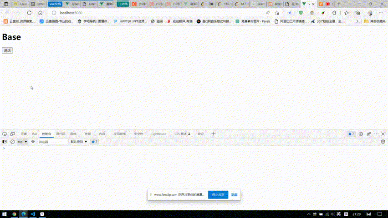388x218 pixels.
Task: Open the Windows notification center
Action: 380,214
